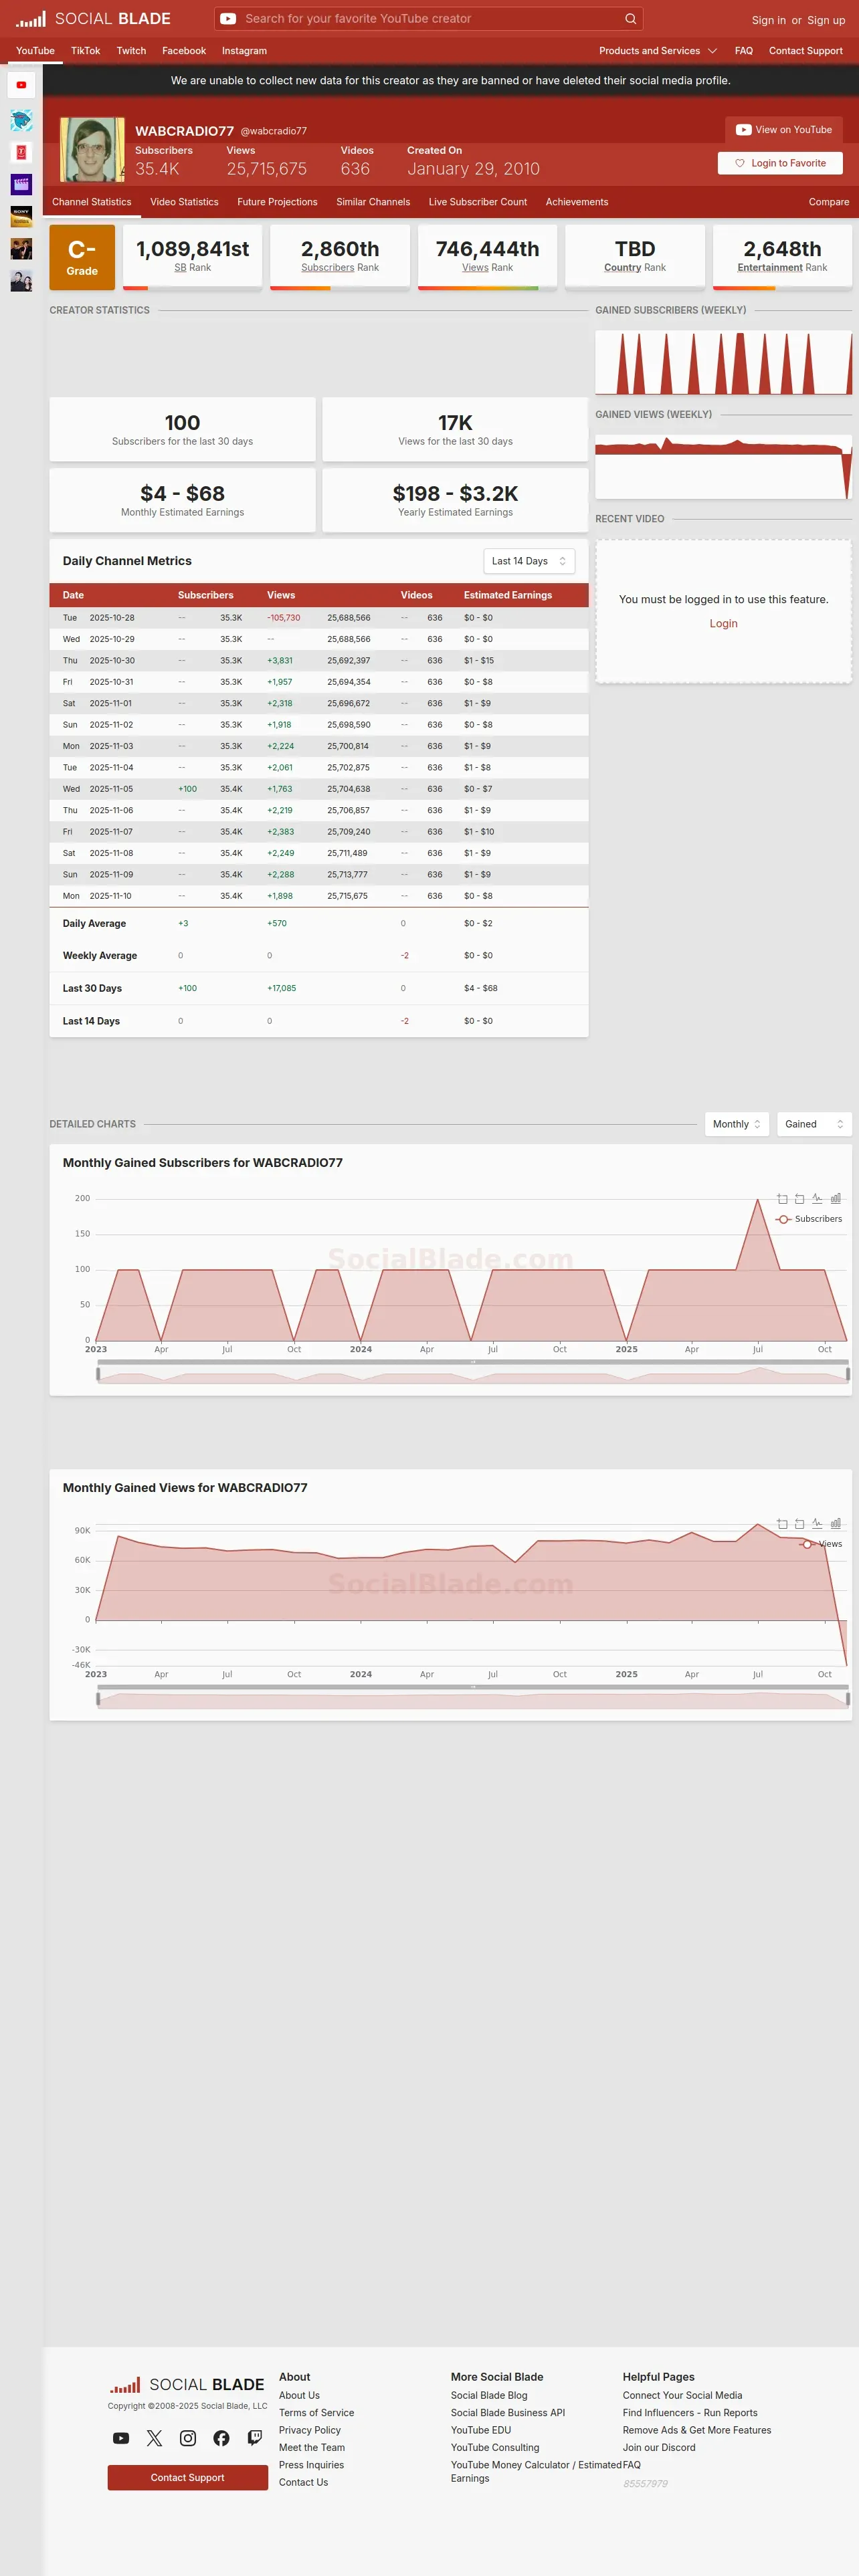The width and height of the screenshot is (859, 2576).
Task: Open the blue panther channel sidebar thumbnail
Action: coord(21,120)
